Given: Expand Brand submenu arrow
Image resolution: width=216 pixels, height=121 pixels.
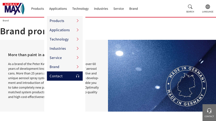Looking at the screenshot, I should point(77,67).
